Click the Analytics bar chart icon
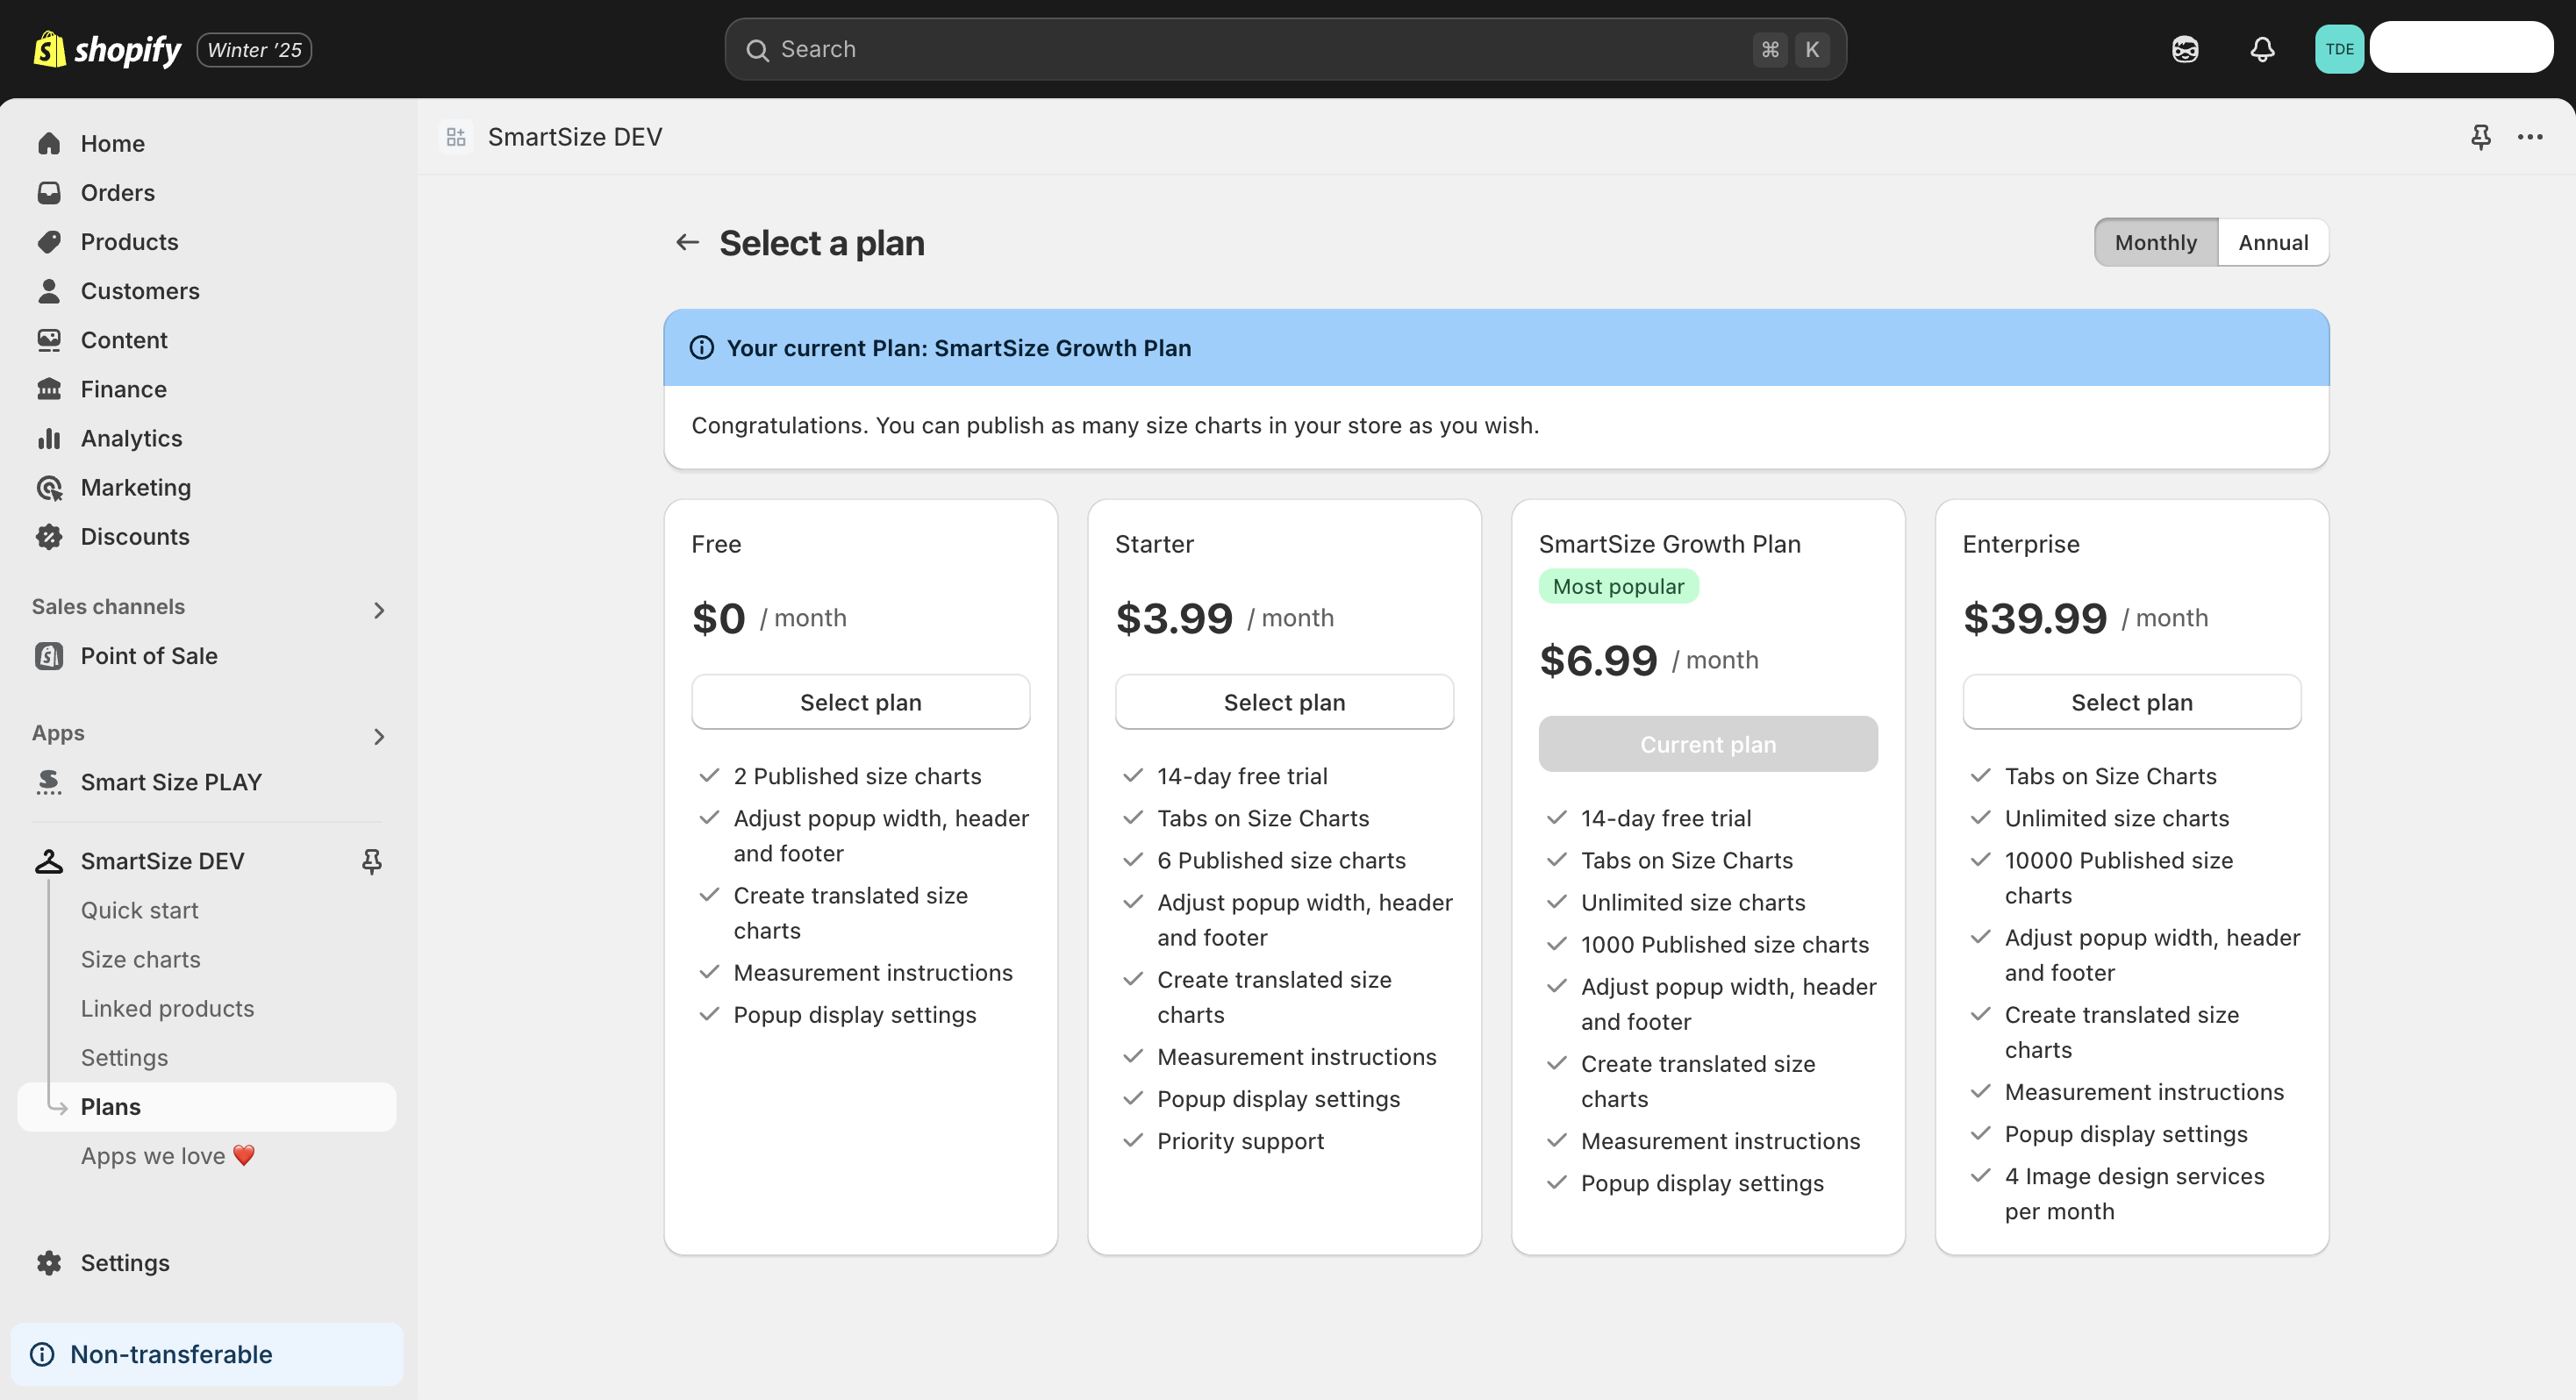The width and height of the screenshot is (2576, 1400). click(49, 437)
